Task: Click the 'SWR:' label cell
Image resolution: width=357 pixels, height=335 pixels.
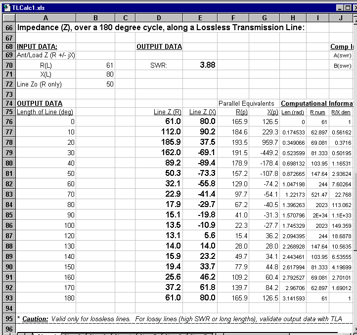Action: 159,66
